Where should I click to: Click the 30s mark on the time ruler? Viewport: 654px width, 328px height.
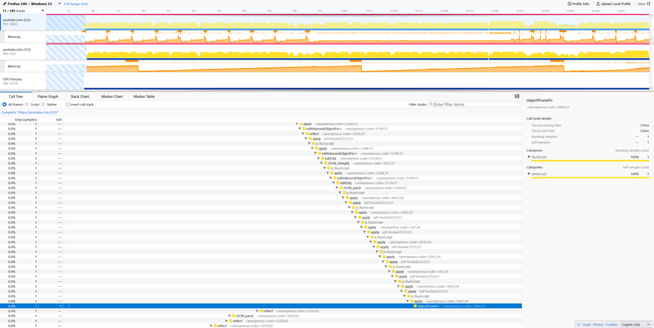[194, 10]
